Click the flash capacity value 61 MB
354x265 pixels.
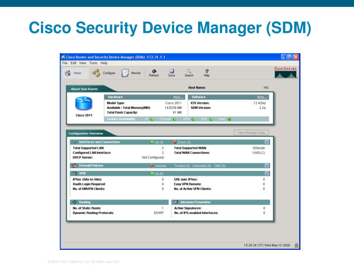tap(177, 112)
